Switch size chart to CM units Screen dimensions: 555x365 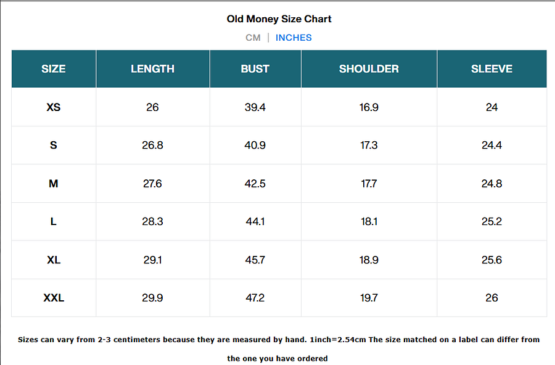pyautogui.click(x=253, y=38)
